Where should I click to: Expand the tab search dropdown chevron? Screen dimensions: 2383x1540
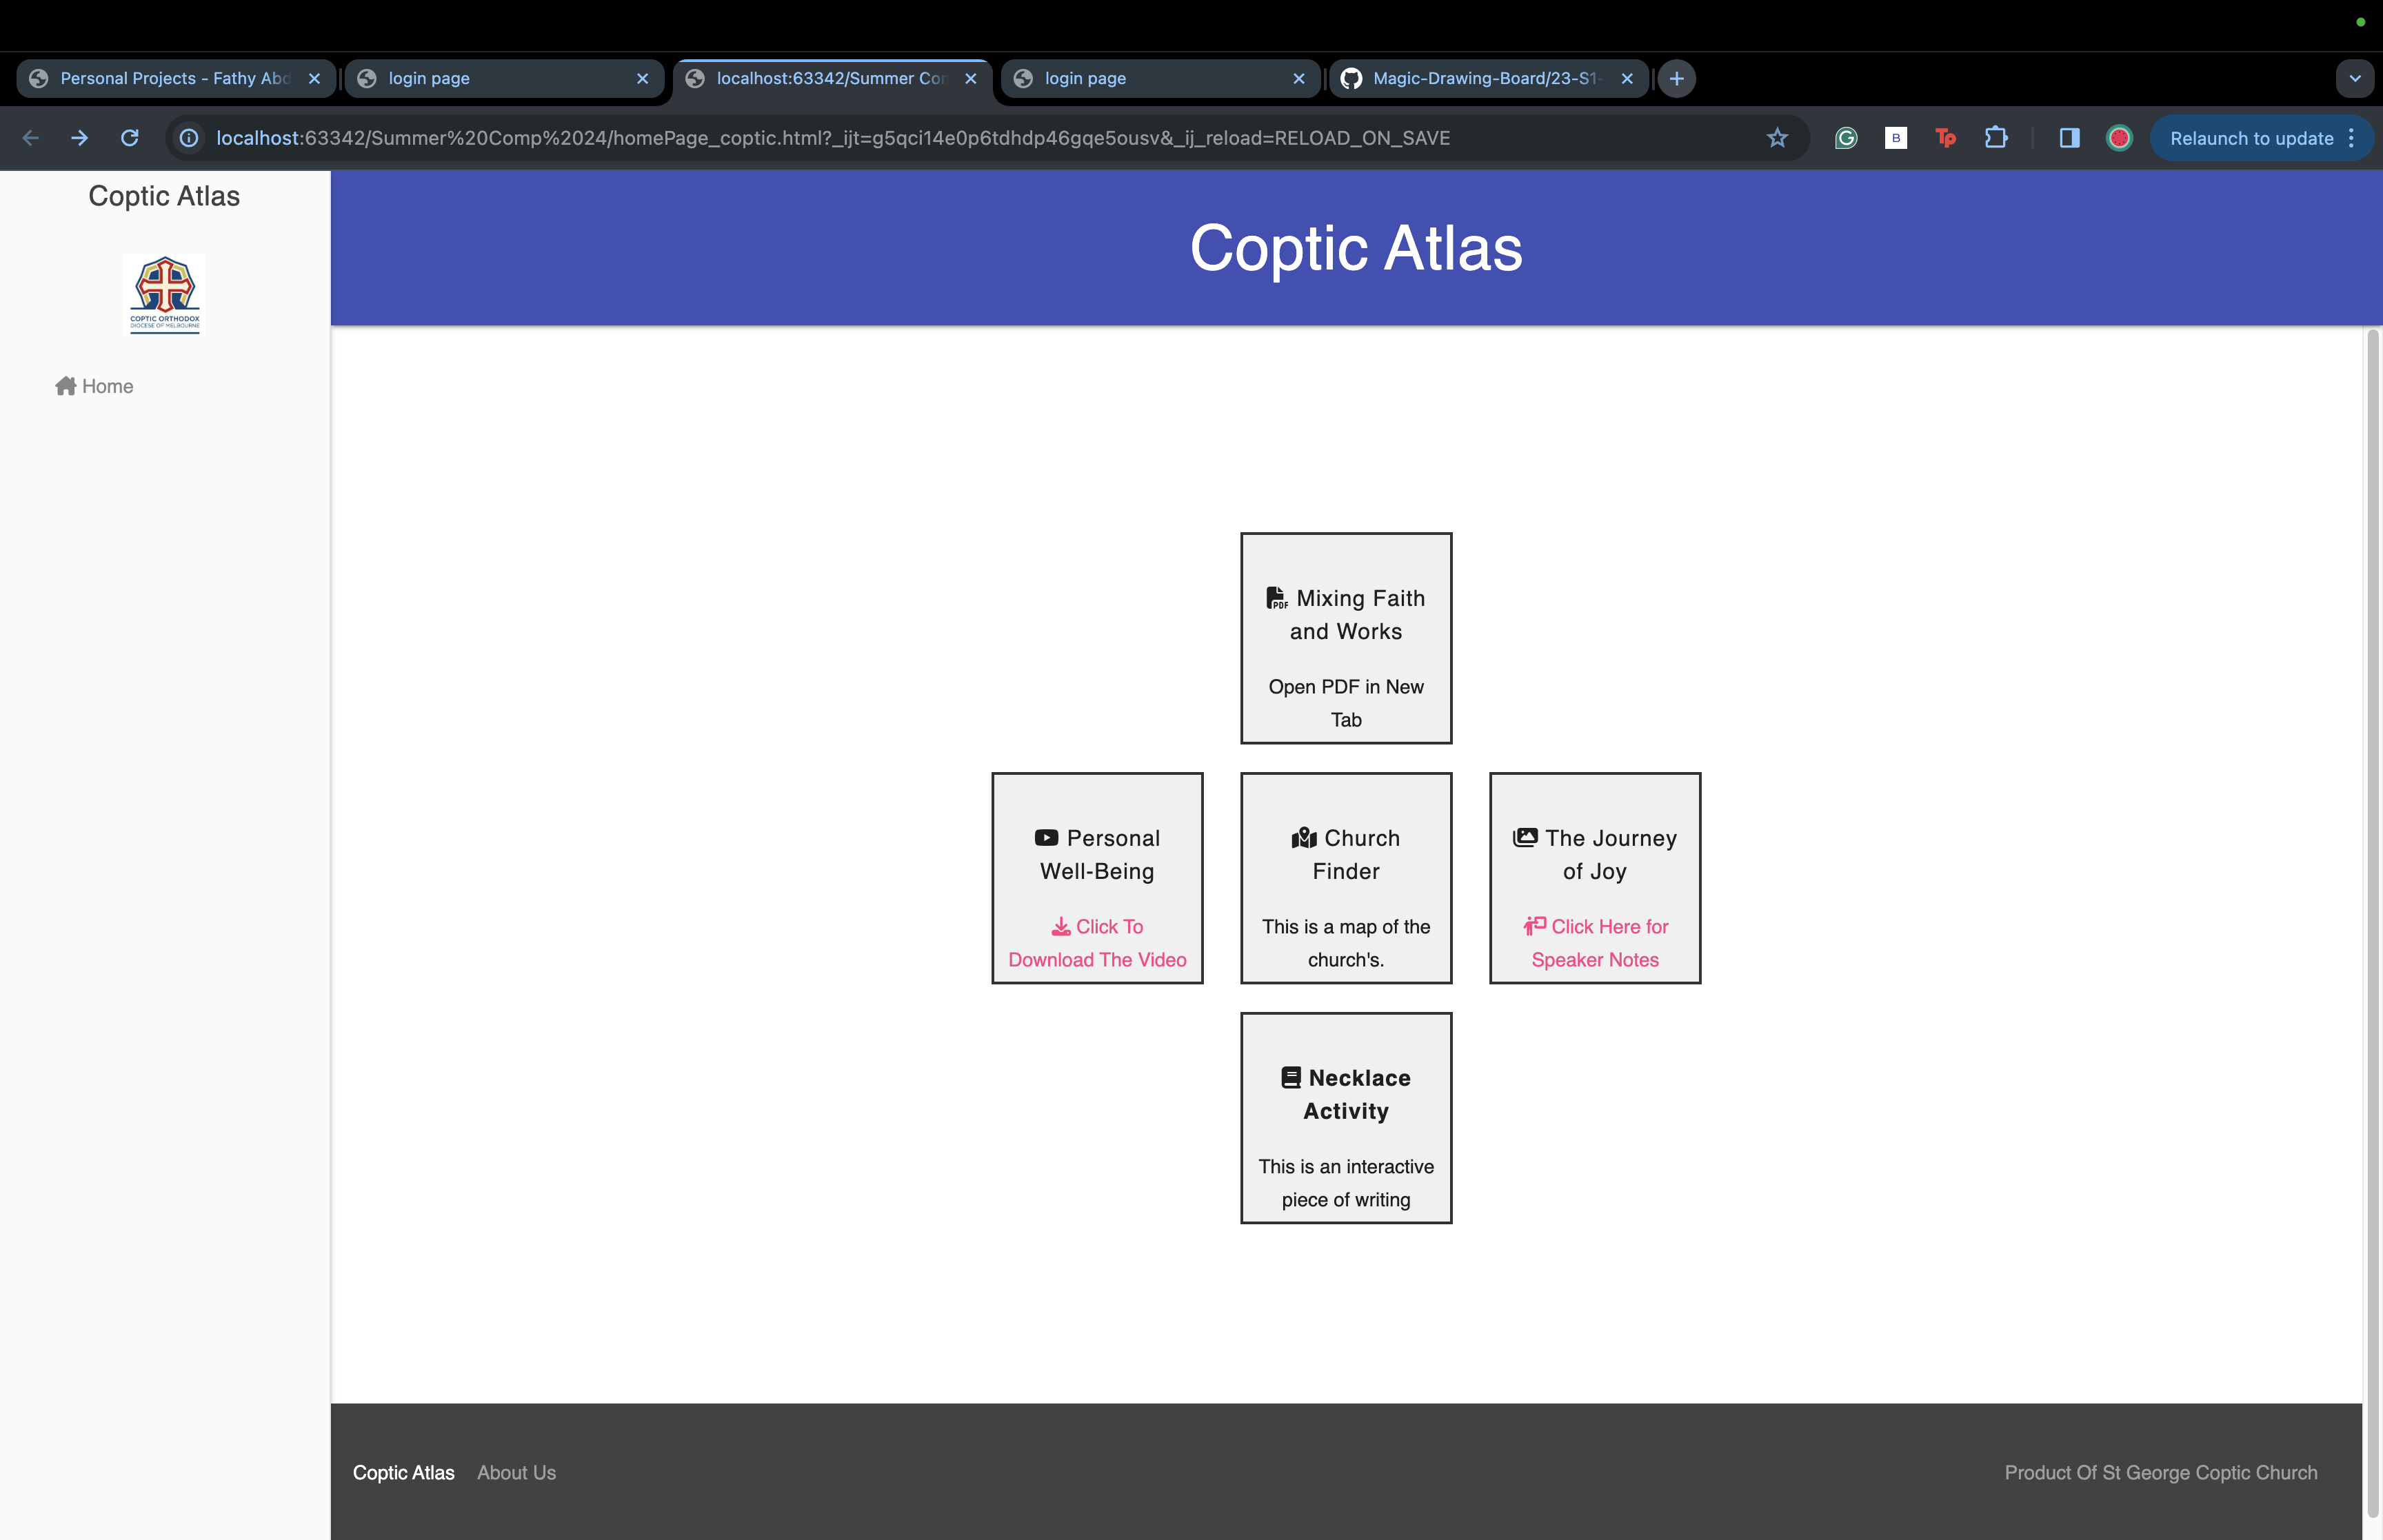2354,78
